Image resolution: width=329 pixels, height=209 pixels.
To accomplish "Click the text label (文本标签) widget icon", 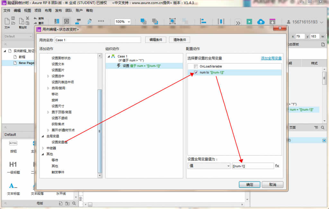I will tap(13, 186).
